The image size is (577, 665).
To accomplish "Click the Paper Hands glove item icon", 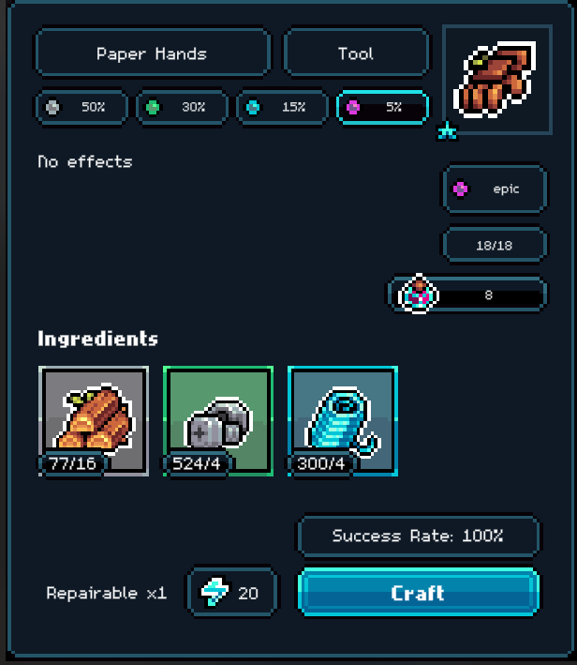I will click(496, 80).
